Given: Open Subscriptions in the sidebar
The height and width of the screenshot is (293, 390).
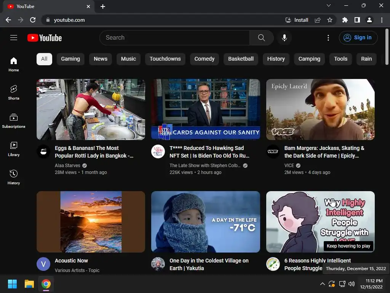Looking at the screenshot, I should (14, 121).
